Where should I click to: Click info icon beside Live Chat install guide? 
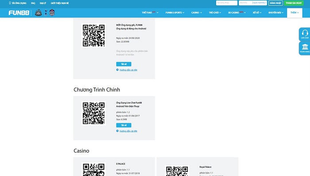pyautogui.click(x=117, y=131)
